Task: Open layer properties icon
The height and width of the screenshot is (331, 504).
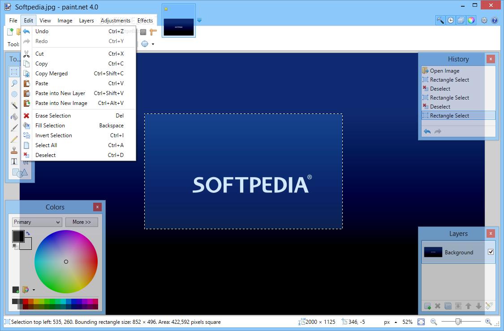Action: tap(489, 306)
